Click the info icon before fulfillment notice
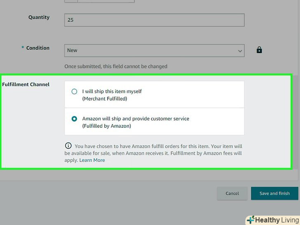The height and width of the screenshot is (225, 300). [68, 146]
